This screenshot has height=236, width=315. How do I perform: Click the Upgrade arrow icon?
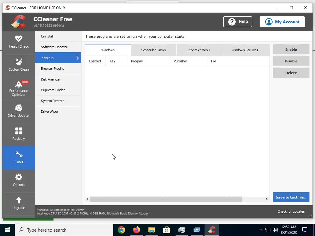[19, 200]
